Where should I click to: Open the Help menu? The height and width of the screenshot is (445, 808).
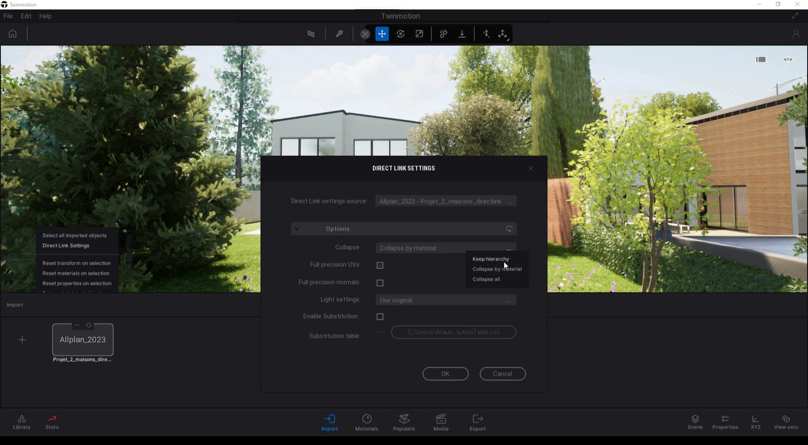click(45, 16)
